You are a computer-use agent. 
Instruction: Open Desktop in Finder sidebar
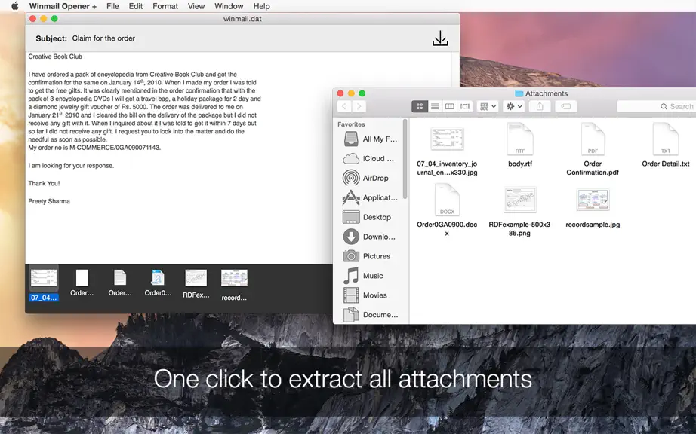[x=367, y=217]
